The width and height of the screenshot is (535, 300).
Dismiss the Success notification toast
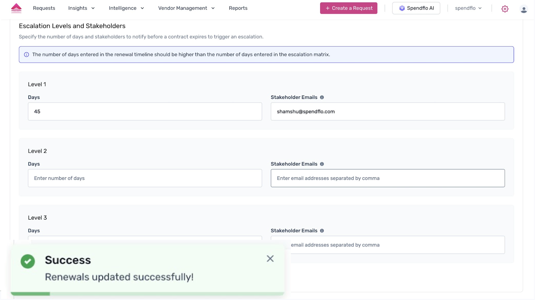pos(270,259)
